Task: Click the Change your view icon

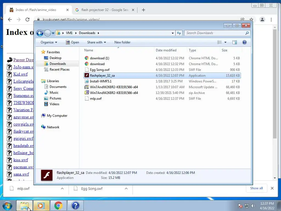Action: coord(219,42)
